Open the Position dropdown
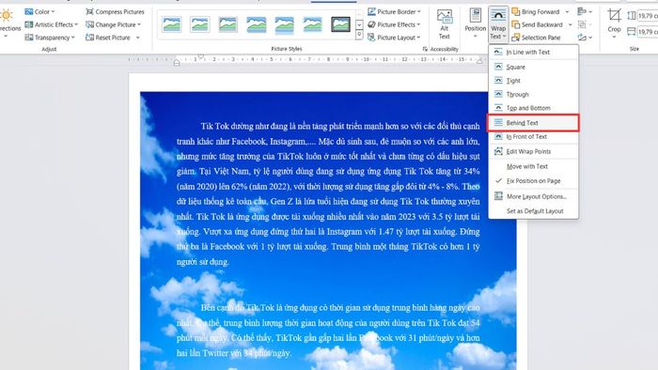Viewport: 658px width, 370px height. tap(475, 23)
